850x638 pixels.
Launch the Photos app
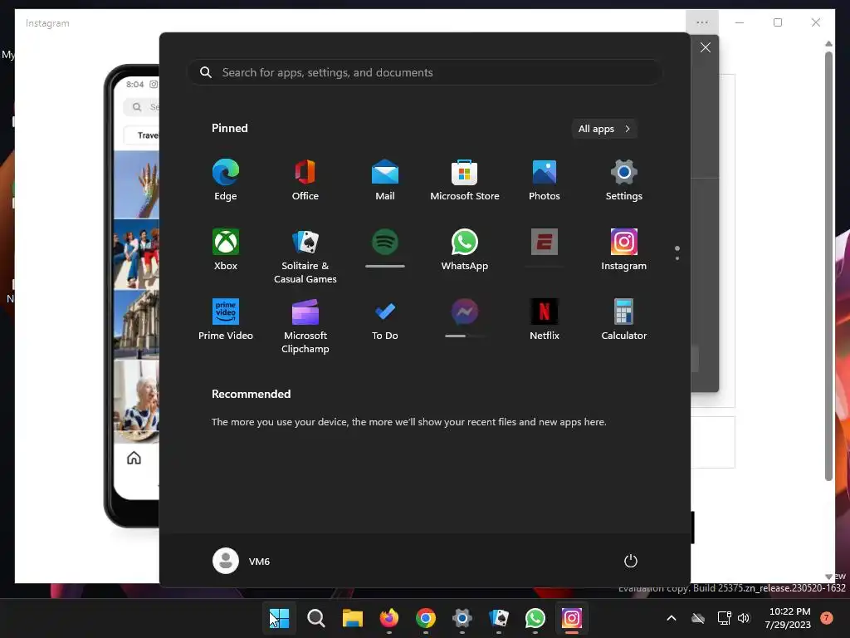(x=545, y=180)
